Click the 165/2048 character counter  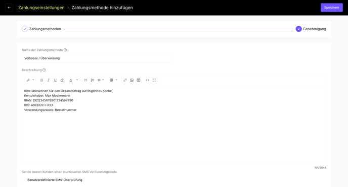click(x=320, y=168)
